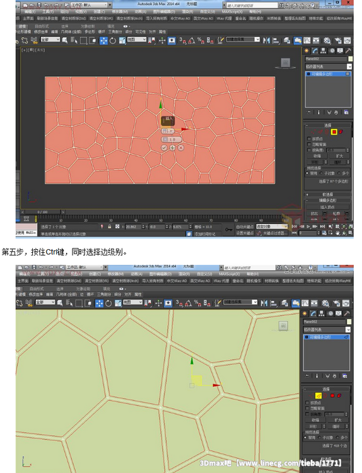The image size is (362, 473).
Task: Open Motion panel tab in green-viewport screenshot
Action: [x=330, y=313]
